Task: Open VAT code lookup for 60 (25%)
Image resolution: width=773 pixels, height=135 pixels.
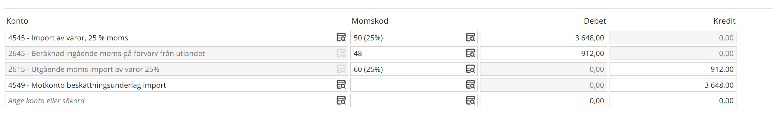Action: [x=470, y=69]
